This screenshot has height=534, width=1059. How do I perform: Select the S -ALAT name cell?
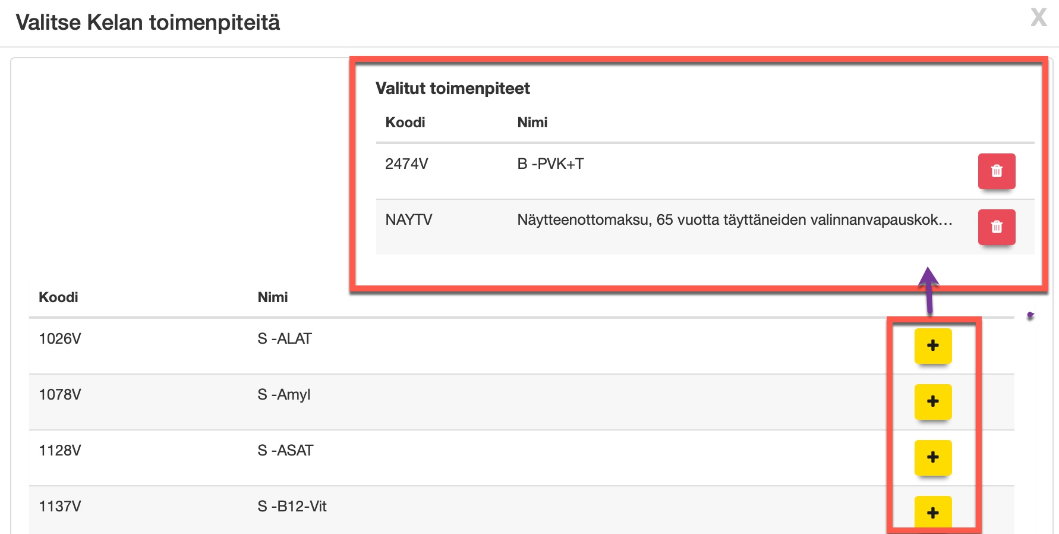point(285,339)
